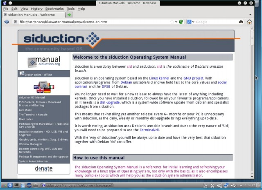This screenshot has width=262, height=190.
Task: Open the History menu
Action: point(36,9)
